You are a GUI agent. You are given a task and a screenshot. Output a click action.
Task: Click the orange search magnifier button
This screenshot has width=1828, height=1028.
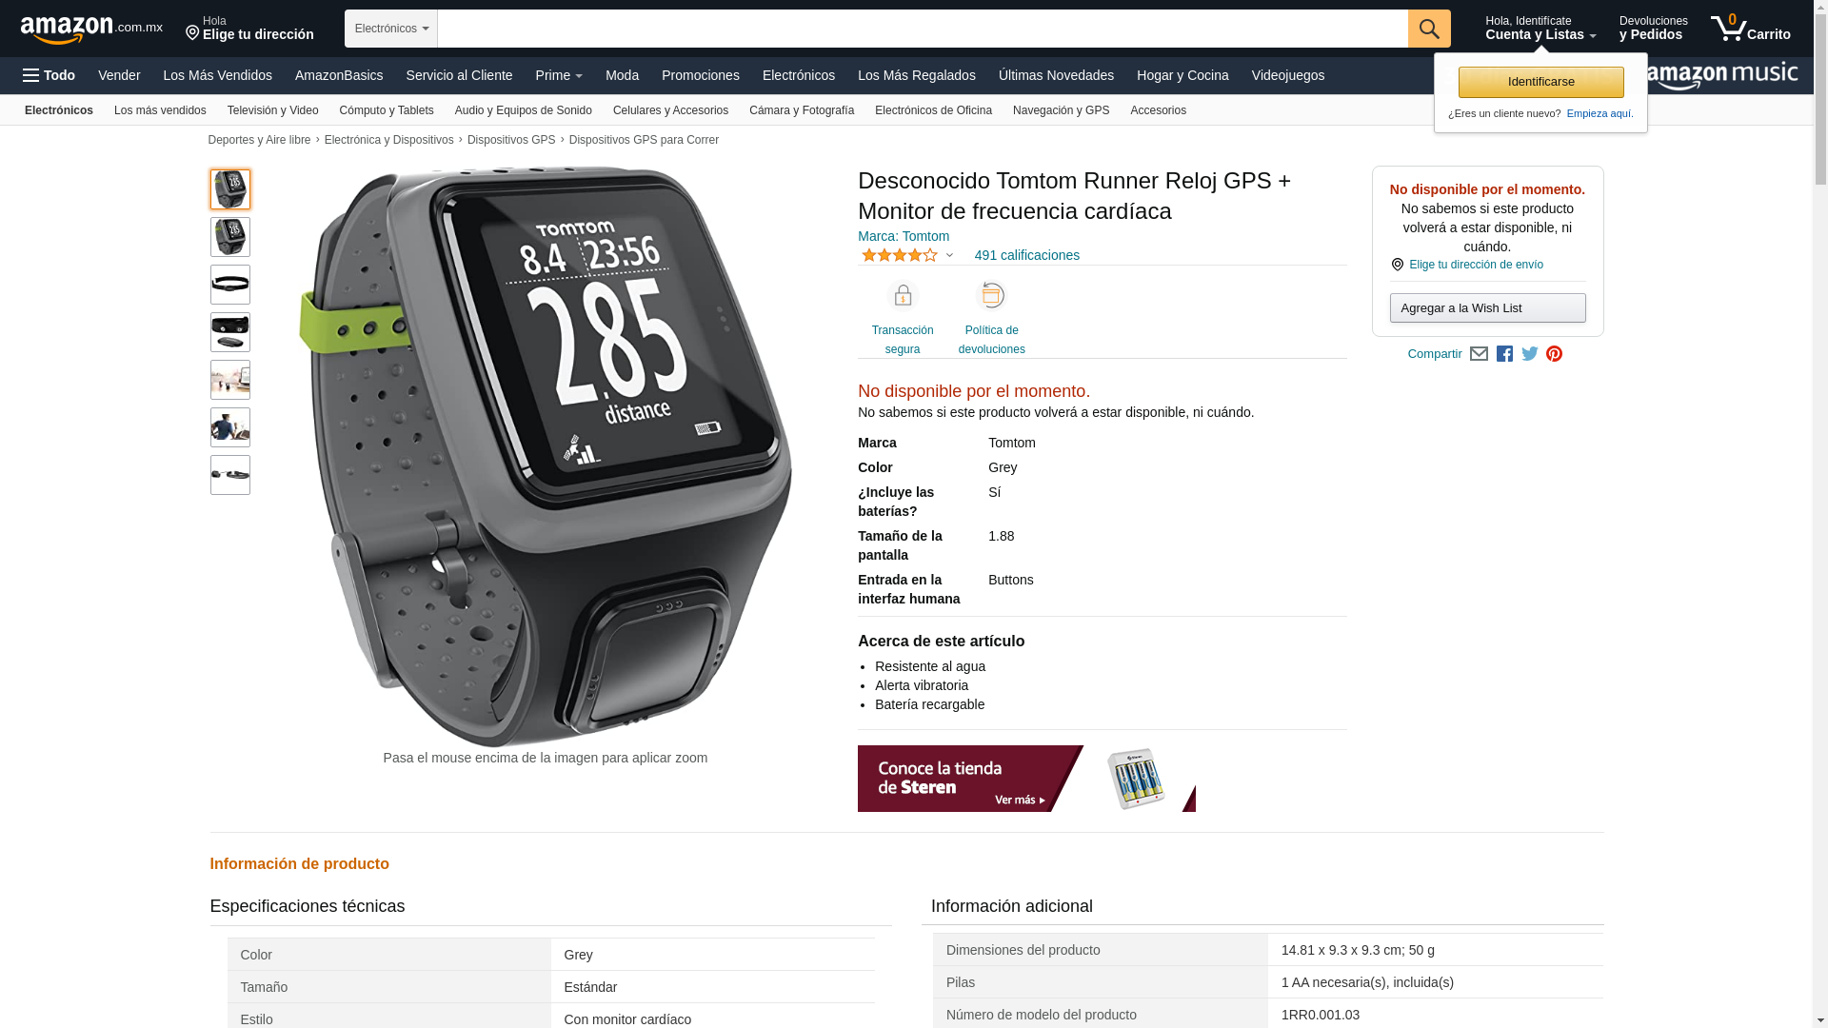pos(1429,29)
